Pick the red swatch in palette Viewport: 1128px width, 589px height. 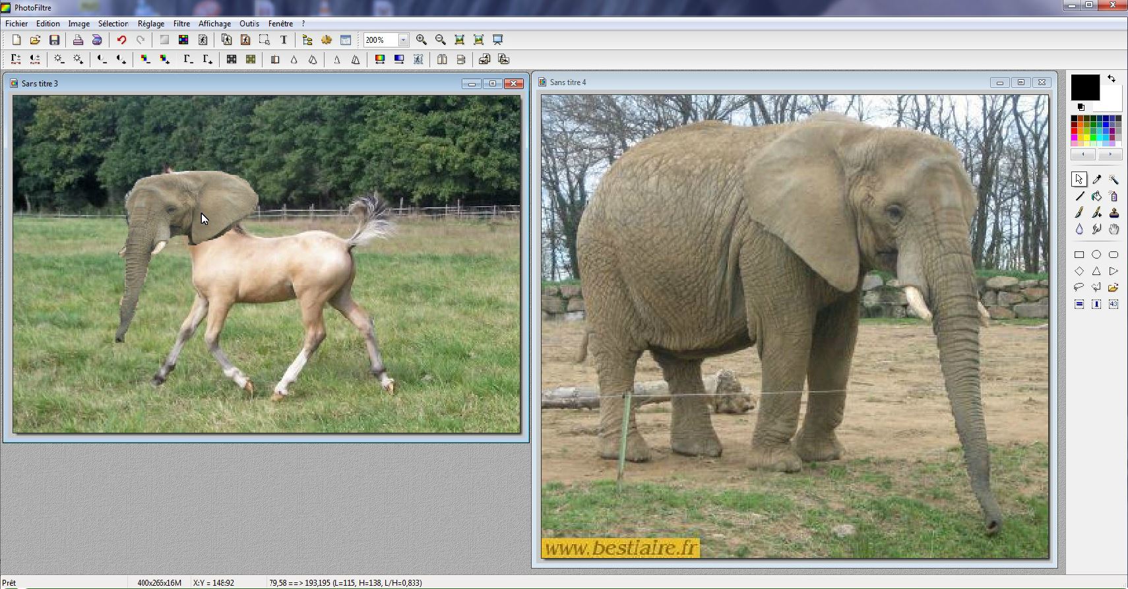pyautogui.click(x=1075, y=131)
